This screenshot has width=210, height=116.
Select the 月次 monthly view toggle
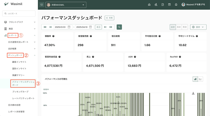point(179,27)
